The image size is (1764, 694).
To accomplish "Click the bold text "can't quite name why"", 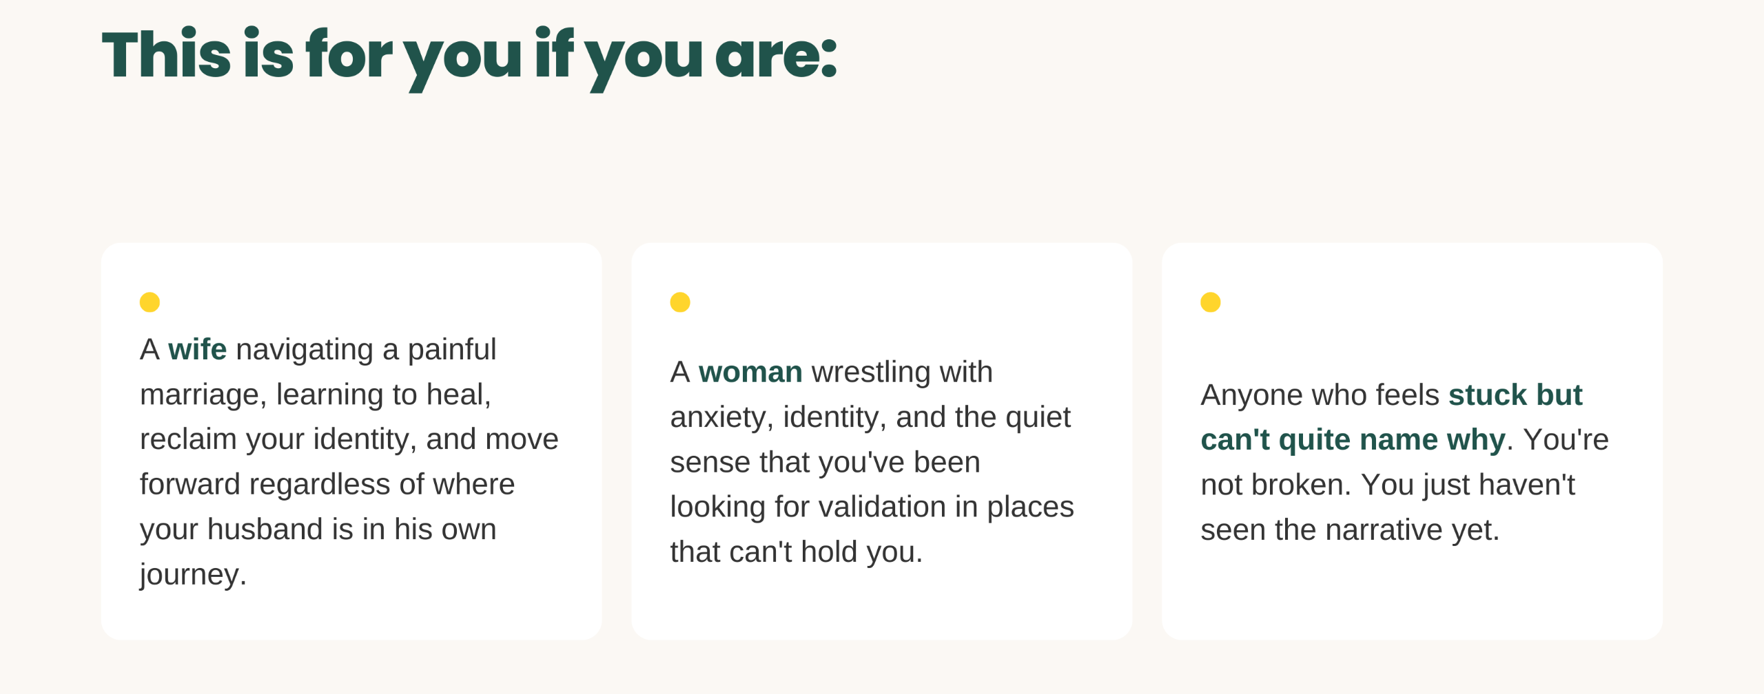I will (x=1353, y=440).
